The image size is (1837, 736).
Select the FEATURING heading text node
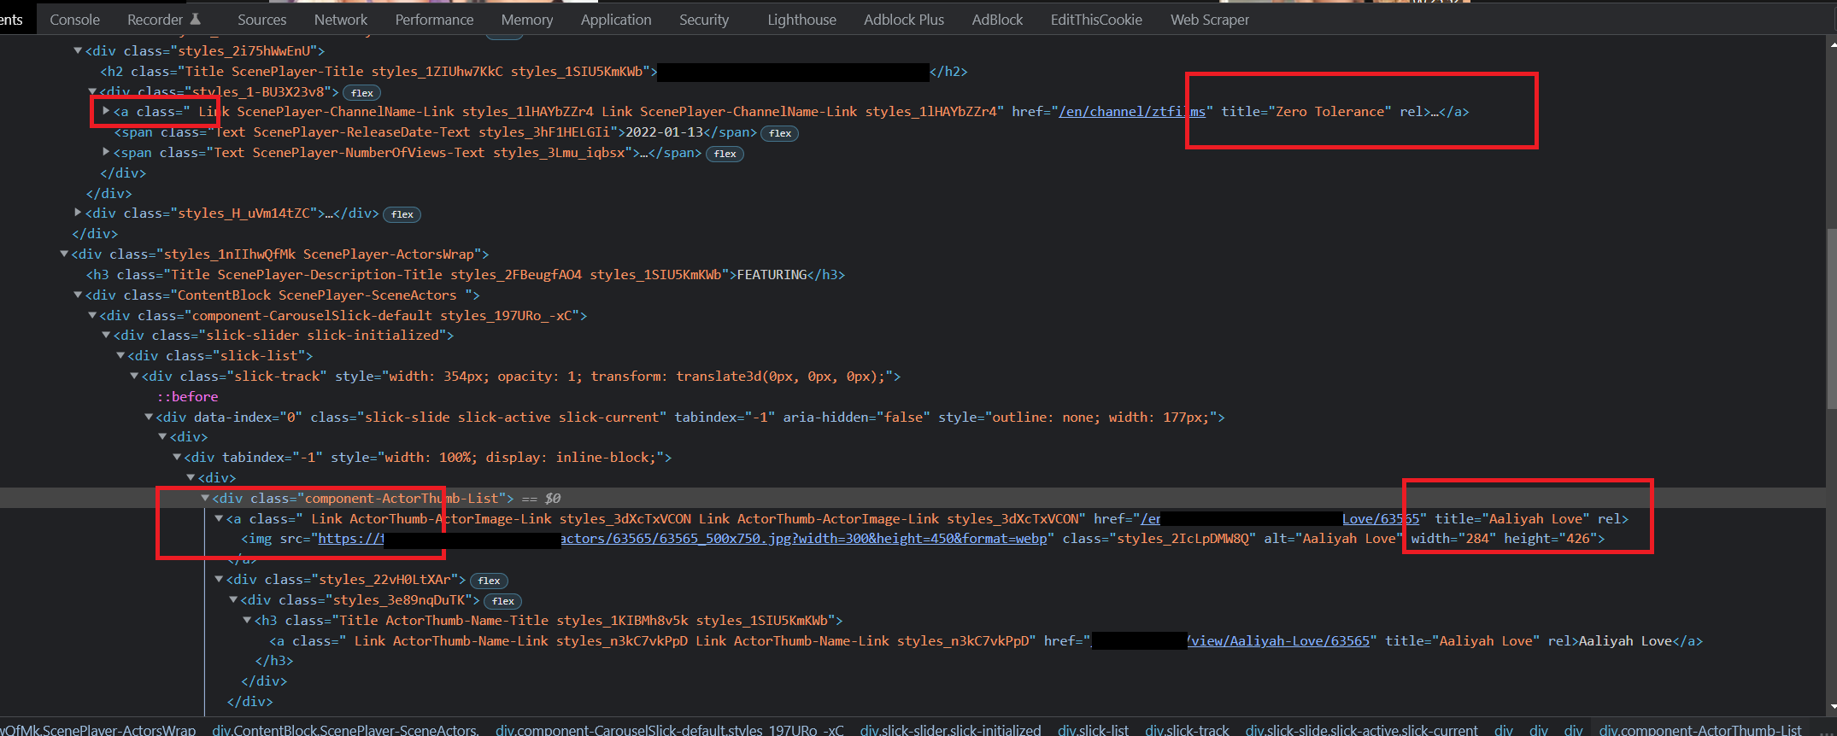pyautogui.click(x=772, y=274)
